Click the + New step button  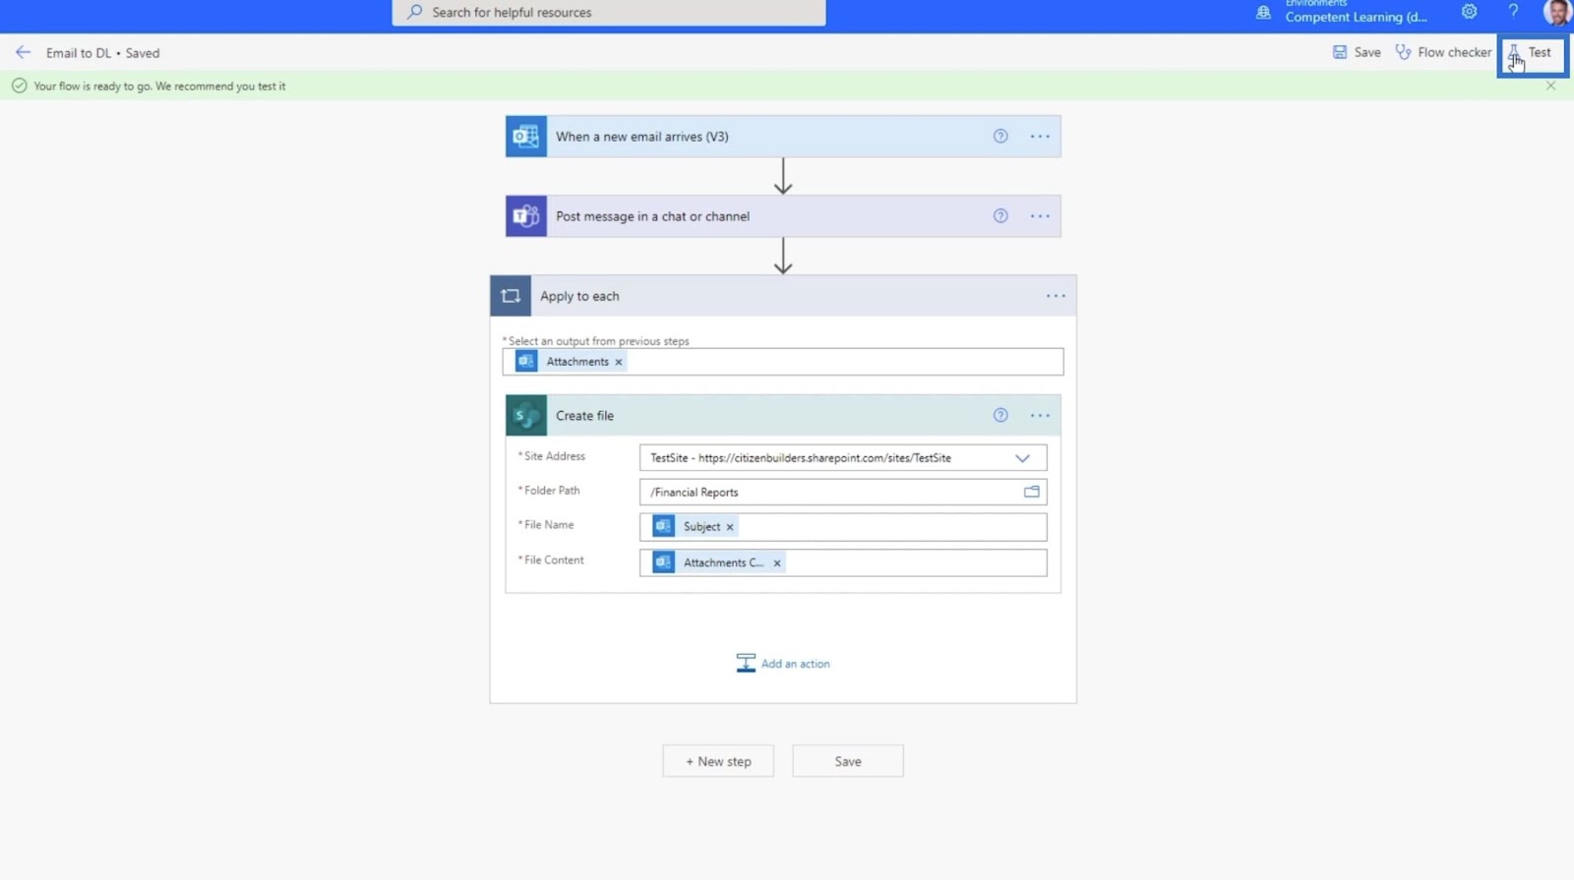[x=718, y=761]
